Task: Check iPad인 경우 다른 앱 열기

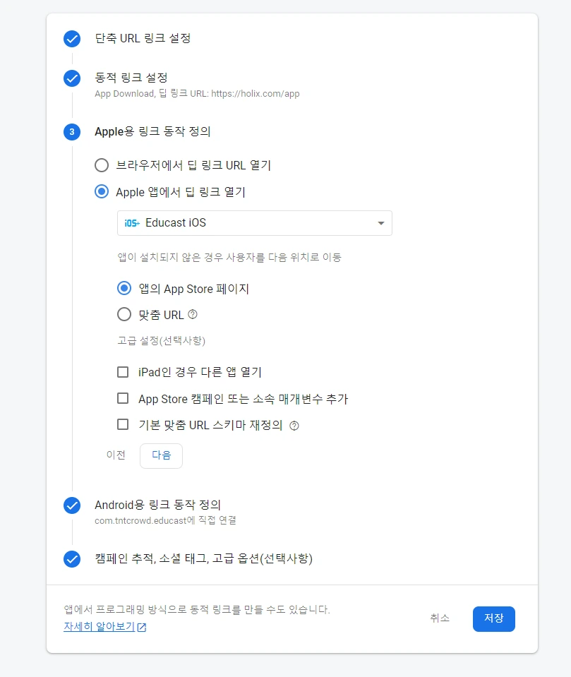Action: (123, 372)
